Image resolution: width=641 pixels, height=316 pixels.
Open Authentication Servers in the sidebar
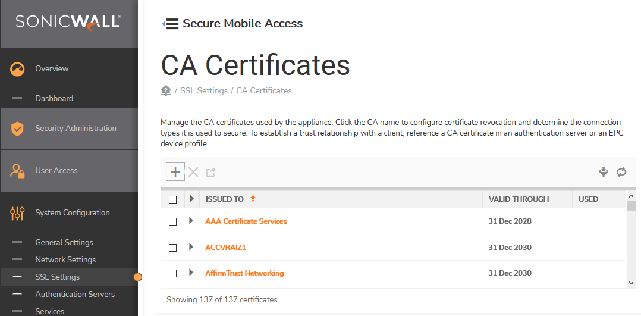click(x=75, y=294)
